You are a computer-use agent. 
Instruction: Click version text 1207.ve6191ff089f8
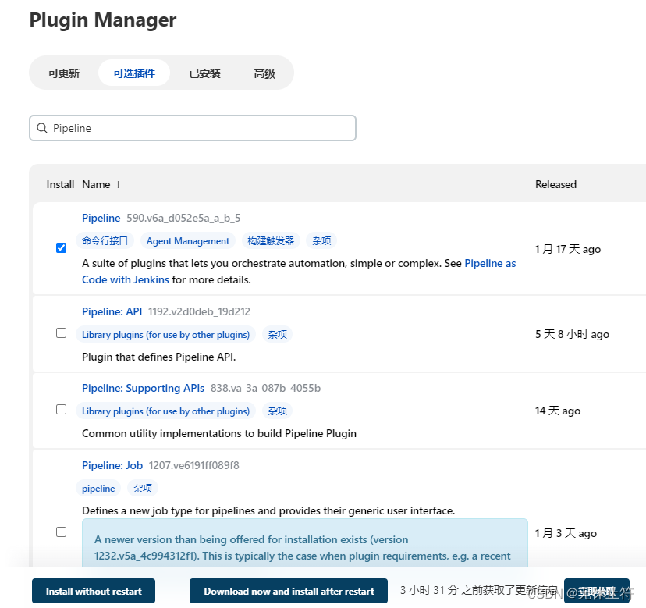(x=193, y=465)
